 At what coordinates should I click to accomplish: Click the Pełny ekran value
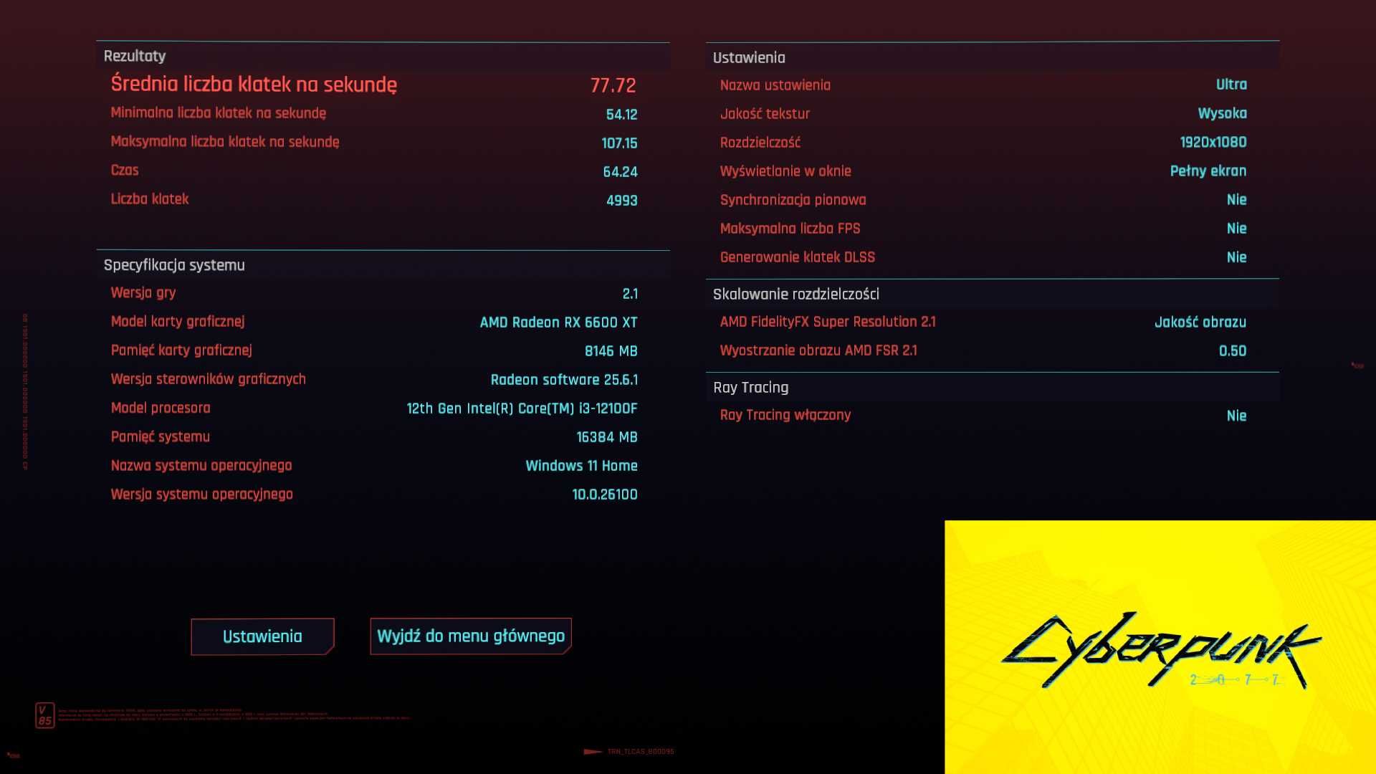(1208, 171)
